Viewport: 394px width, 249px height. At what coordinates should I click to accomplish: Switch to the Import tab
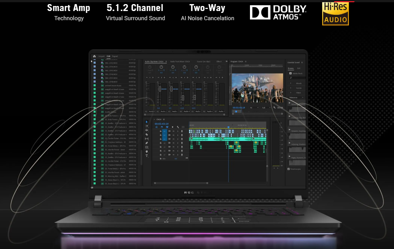tap(101, 56)
